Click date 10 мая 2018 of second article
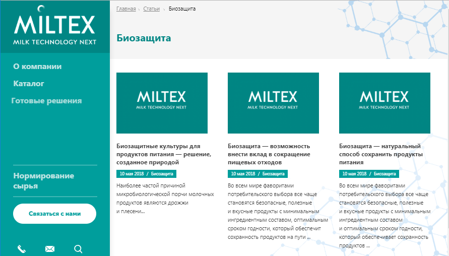 (x=243, y=174)
